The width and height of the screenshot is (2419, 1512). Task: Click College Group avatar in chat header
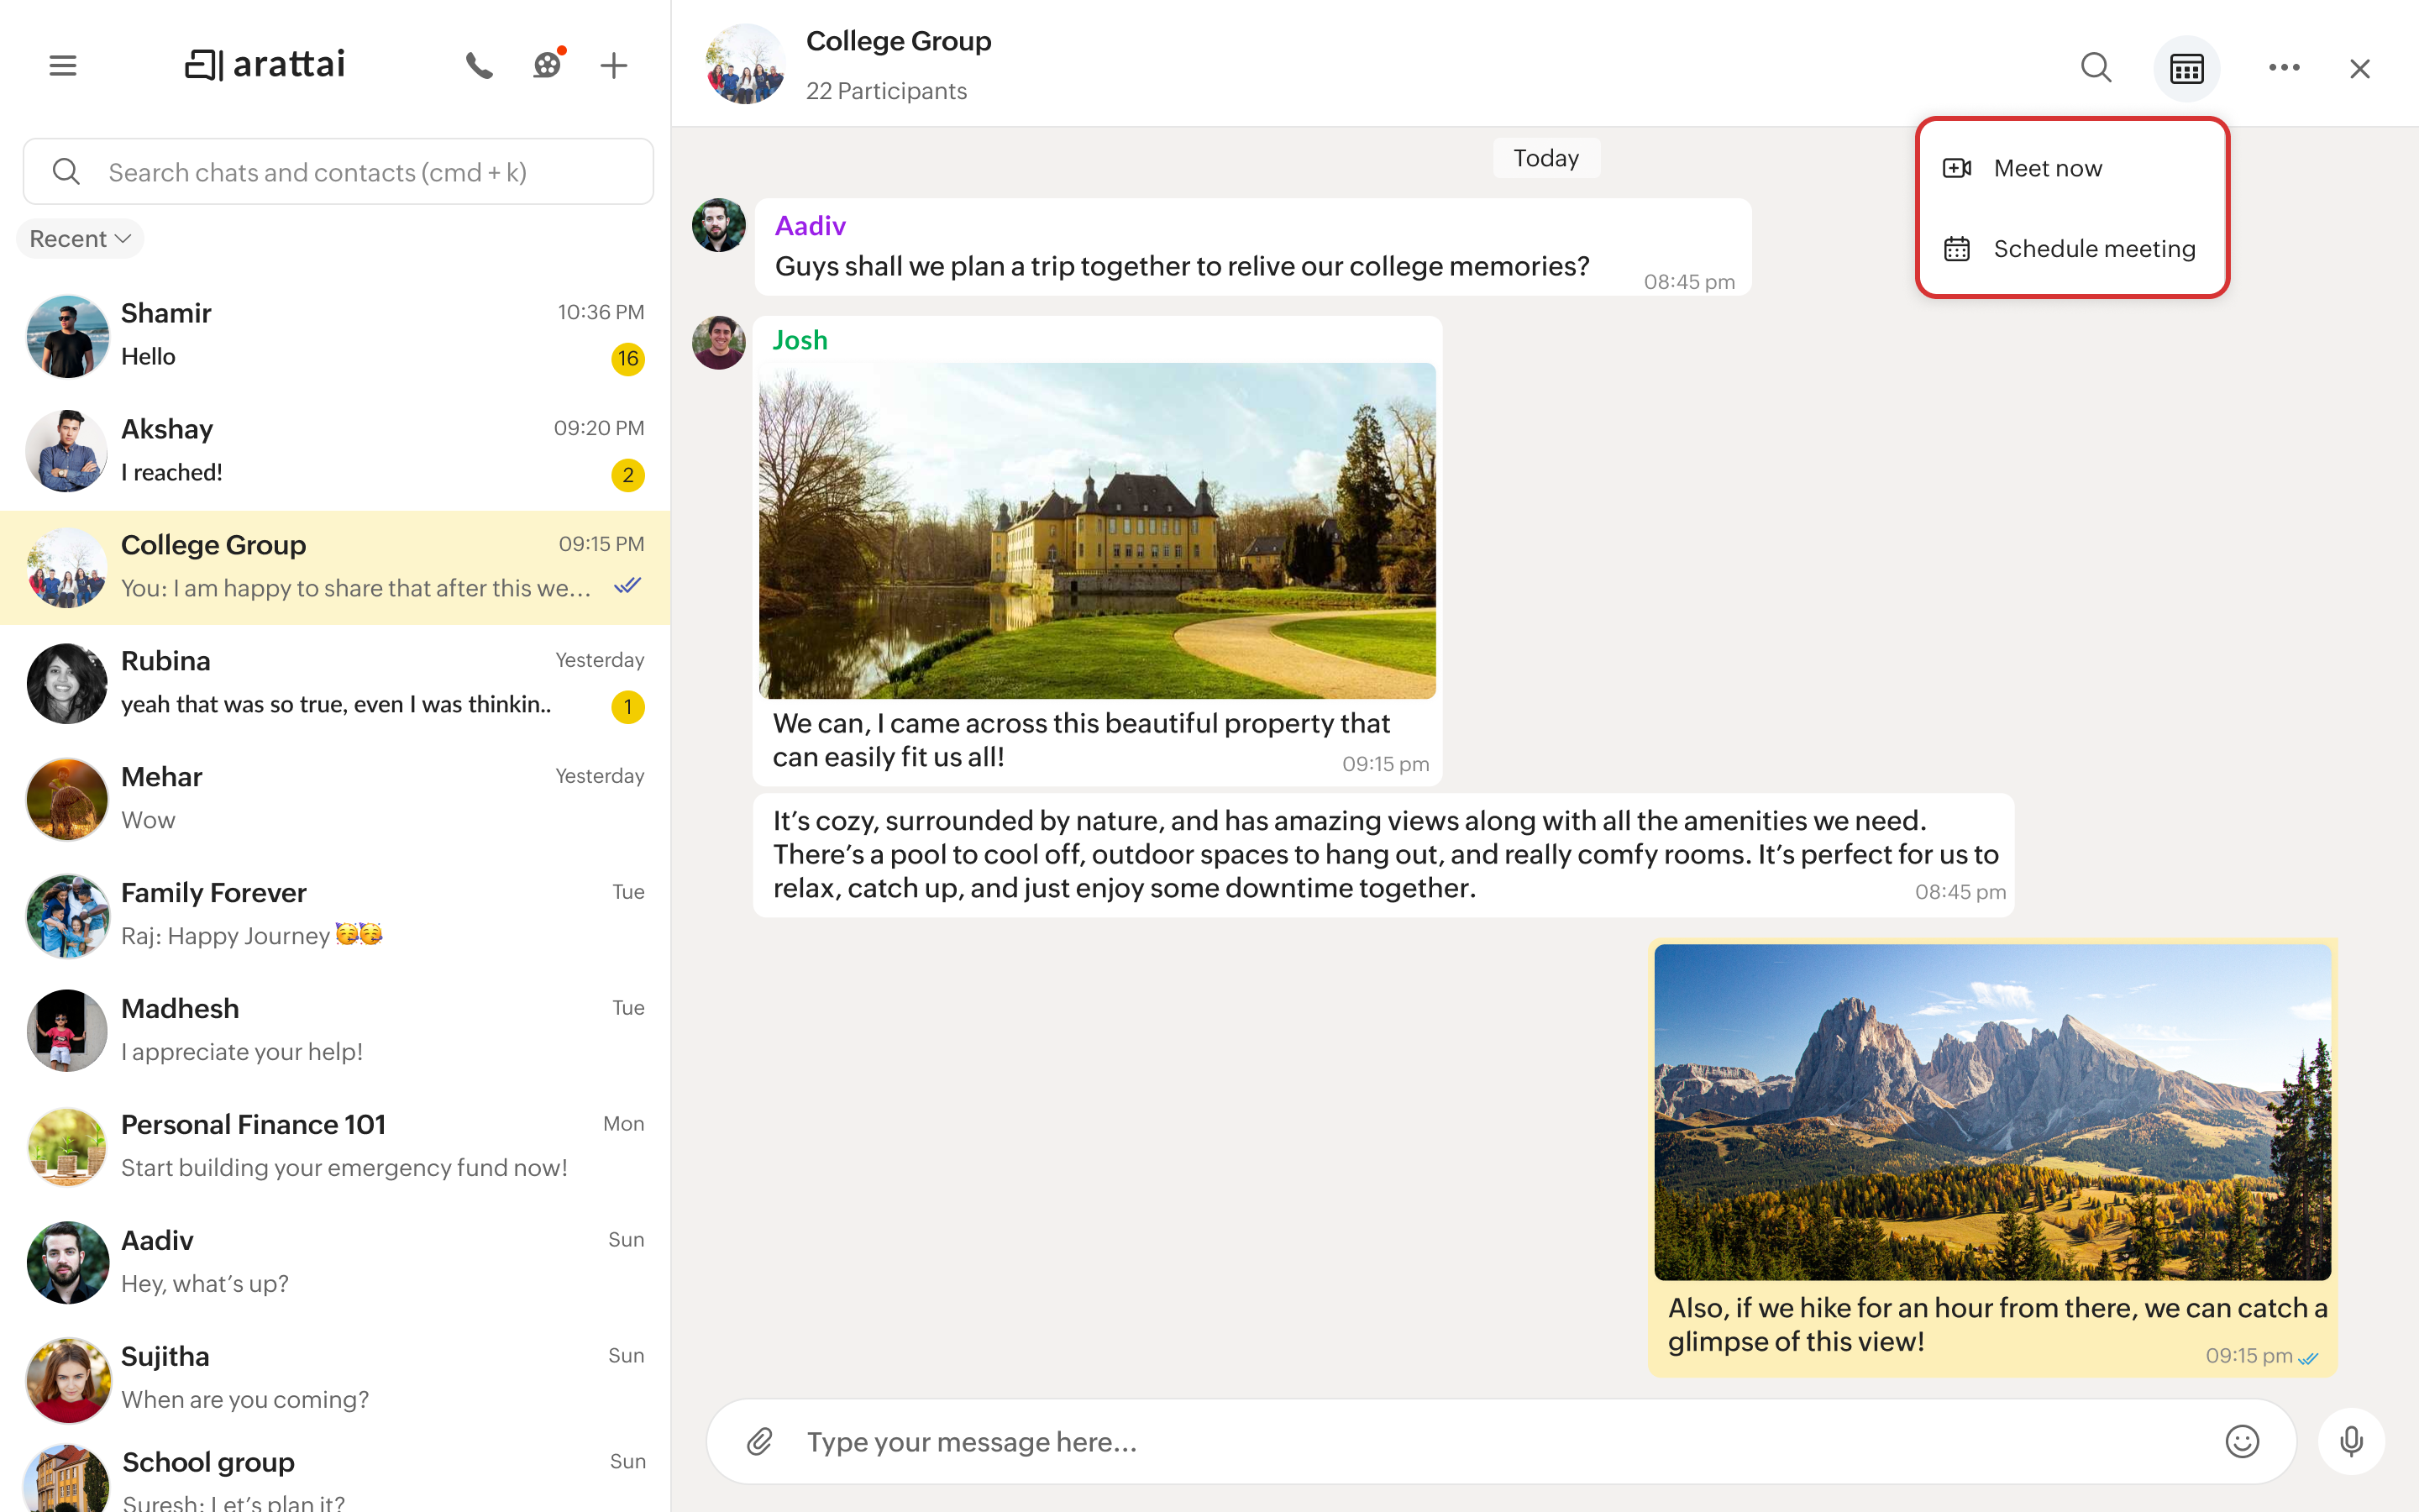click(746, 65)
